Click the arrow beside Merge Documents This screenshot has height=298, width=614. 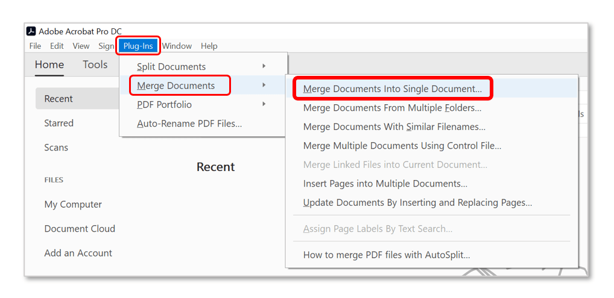point(264,85)
